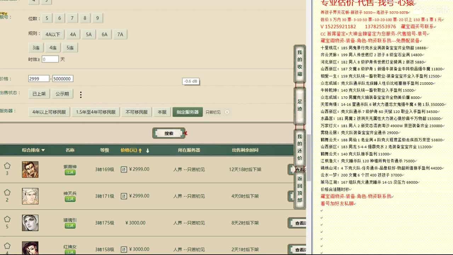Select digit count 7
Viewport: 453px width, 255px height.
[72, 18]
